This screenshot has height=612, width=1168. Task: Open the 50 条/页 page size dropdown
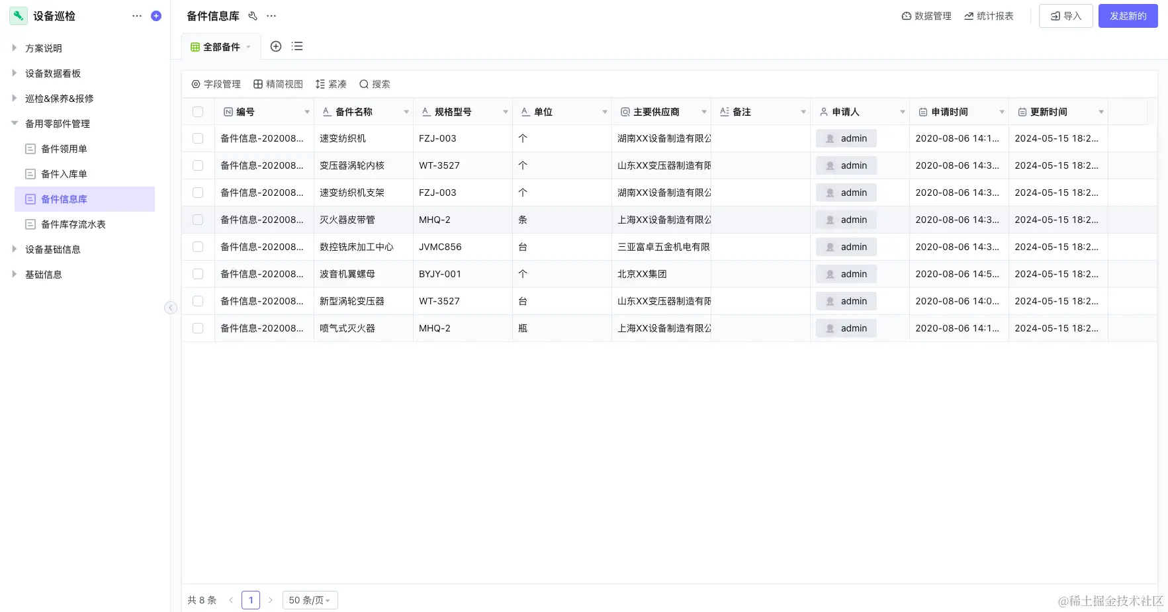[x=310, y=600]
